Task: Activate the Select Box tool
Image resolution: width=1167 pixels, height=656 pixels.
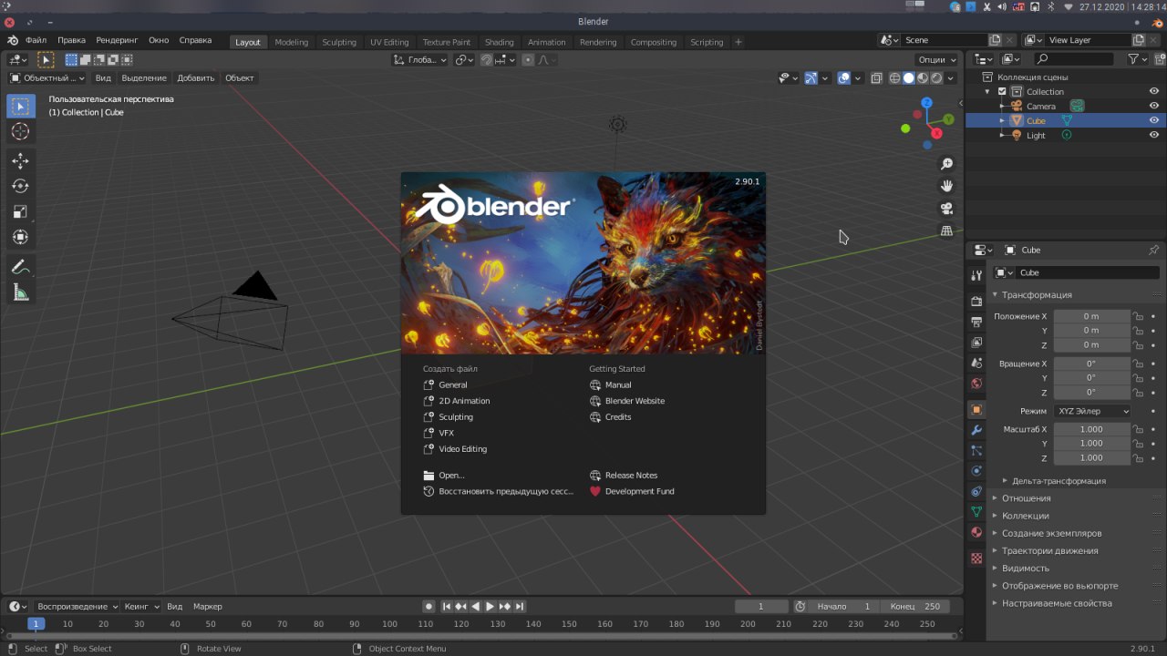Action: (x=20, y=107)
